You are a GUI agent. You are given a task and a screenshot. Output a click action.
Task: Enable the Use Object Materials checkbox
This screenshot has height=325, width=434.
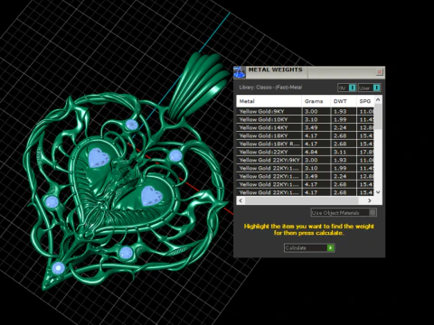pyautogui.click(x=373, y=212)
